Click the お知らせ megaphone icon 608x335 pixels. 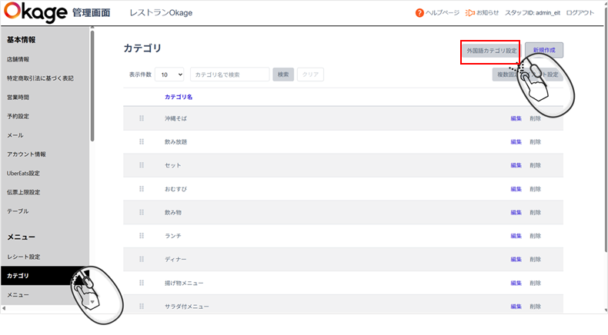click(469, 13)
